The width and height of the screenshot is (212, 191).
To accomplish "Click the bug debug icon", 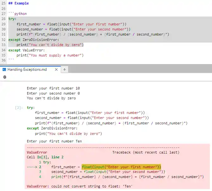I will (5, 77).
